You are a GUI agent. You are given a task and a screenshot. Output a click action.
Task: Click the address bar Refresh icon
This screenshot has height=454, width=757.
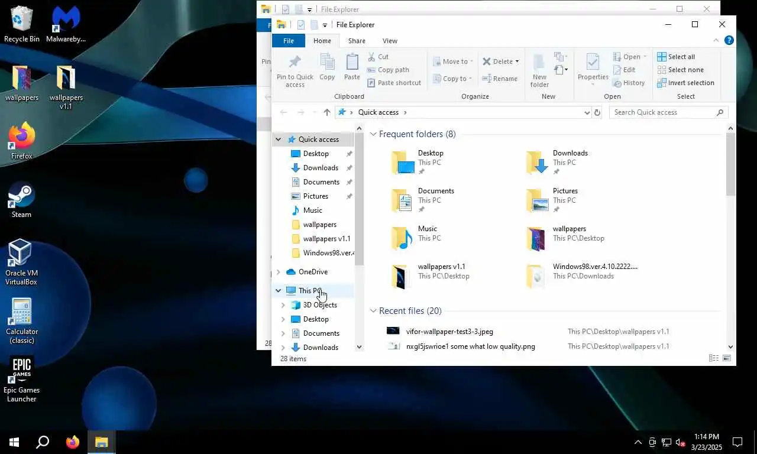pyautogui.click(x=597, y=112)
